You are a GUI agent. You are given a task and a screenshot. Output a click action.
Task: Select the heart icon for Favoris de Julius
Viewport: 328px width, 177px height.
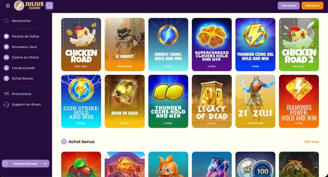click(6, 36)
